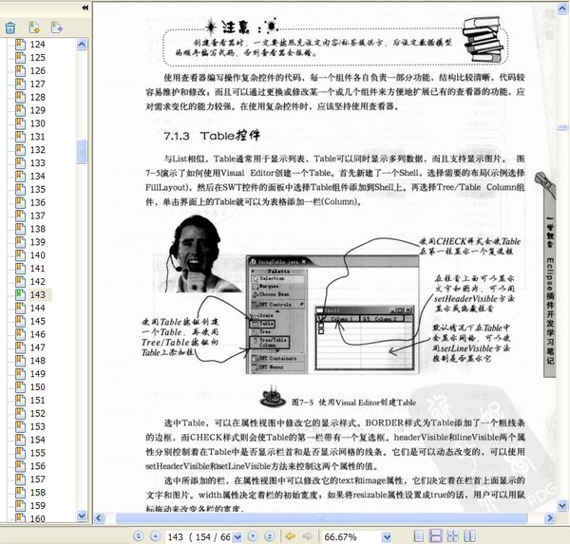Switch to thumbnail grid page view
This screenshot has width=570, height=544.
pos(453,536)
